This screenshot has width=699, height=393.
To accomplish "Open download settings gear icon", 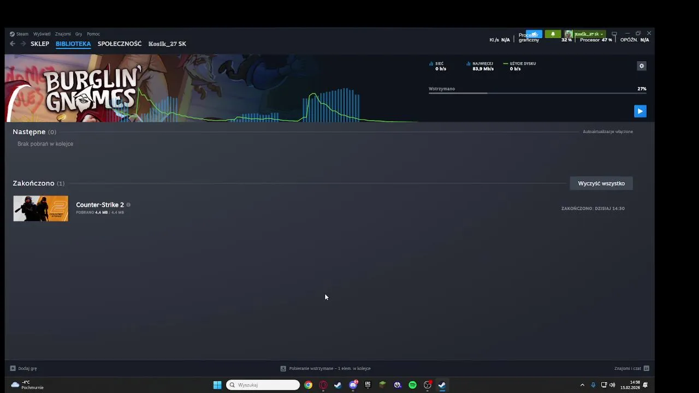I will coord(642,66).
